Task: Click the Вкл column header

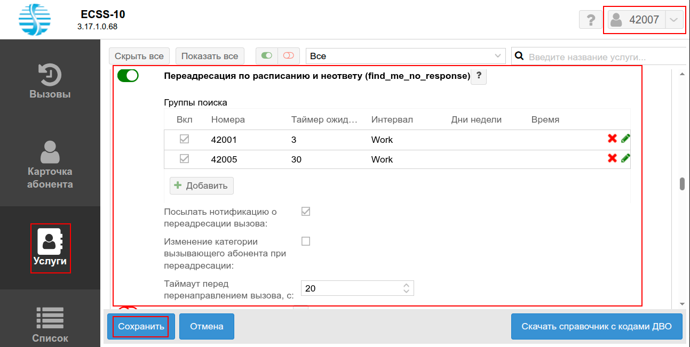Action: coord(185,119)
